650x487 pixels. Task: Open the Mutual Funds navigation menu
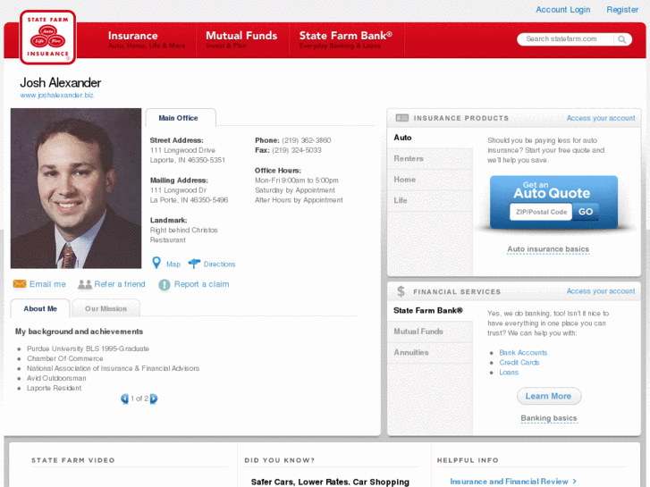pos(241,40)
